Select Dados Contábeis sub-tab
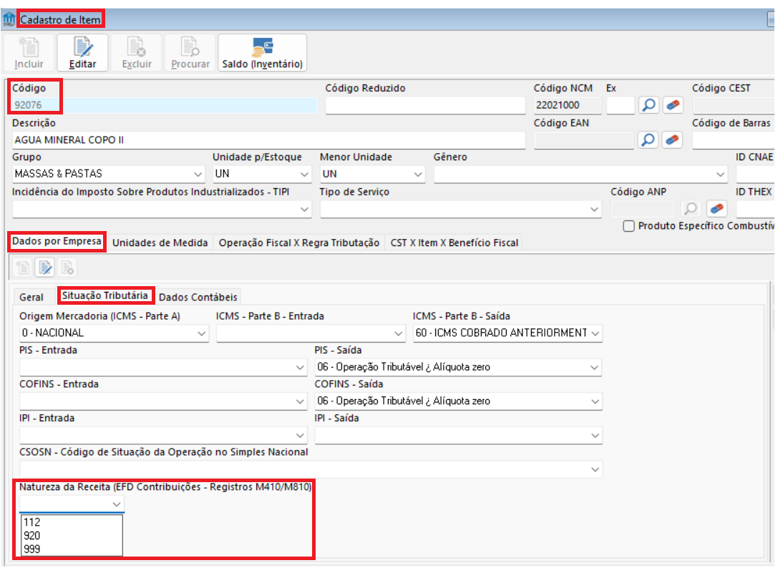 [198, 297]
